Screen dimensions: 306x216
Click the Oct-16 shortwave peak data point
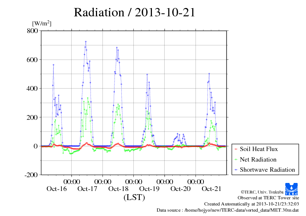click(53, 65)
